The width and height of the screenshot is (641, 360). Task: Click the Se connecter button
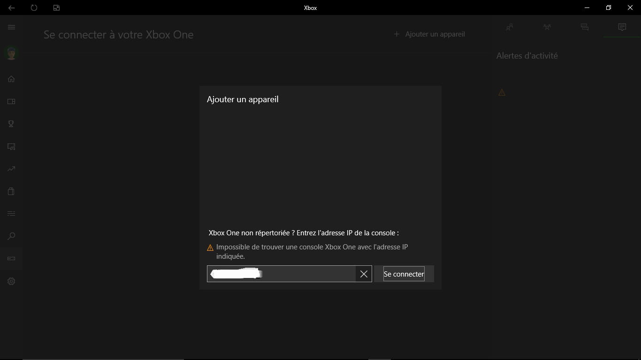tap(404, 274)
